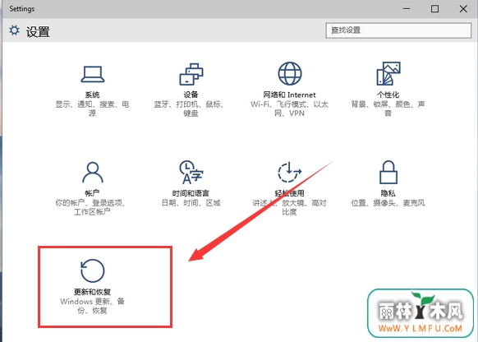
Task: Close the Settings window
Action: [463, 8]
